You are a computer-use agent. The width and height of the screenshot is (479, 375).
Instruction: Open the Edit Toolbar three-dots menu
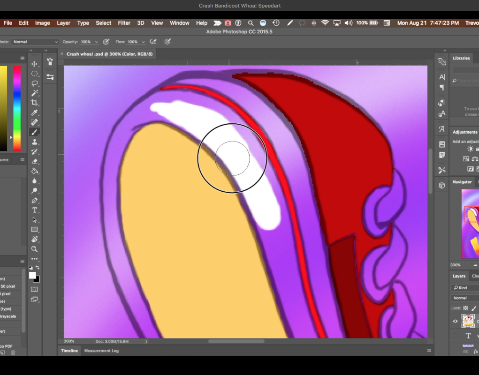click(x=35, y=259)
